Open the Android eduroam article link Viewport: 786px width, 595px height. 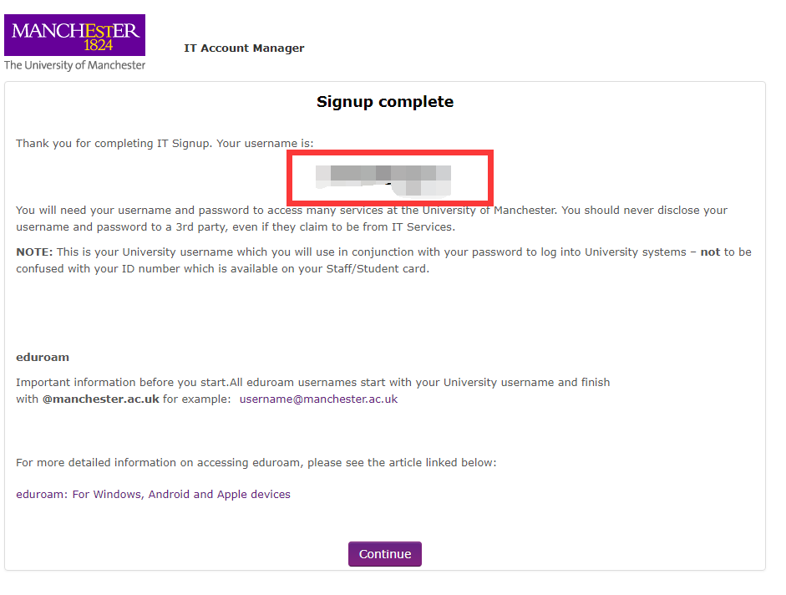pos(170,495)
